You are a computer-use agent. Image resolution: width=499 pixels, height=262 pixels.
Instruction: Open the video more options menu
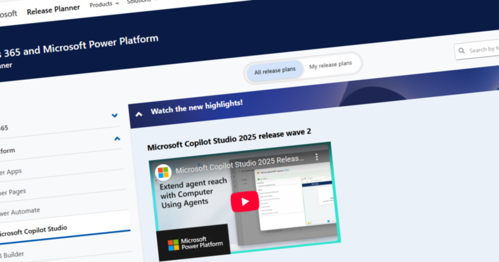coord(316,157)
